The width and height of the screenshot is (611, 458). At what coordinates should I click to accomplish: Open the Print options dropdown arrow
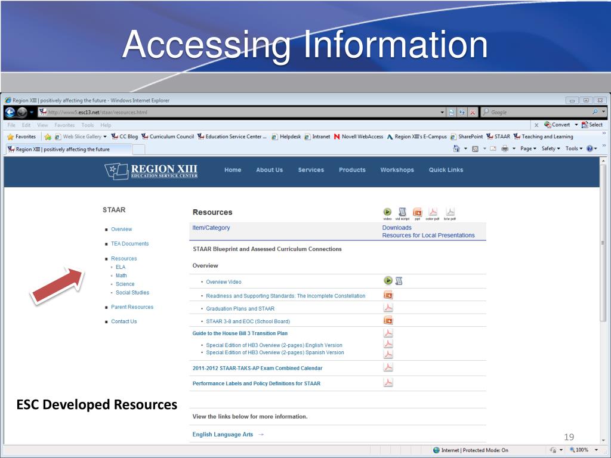point(514,148)
